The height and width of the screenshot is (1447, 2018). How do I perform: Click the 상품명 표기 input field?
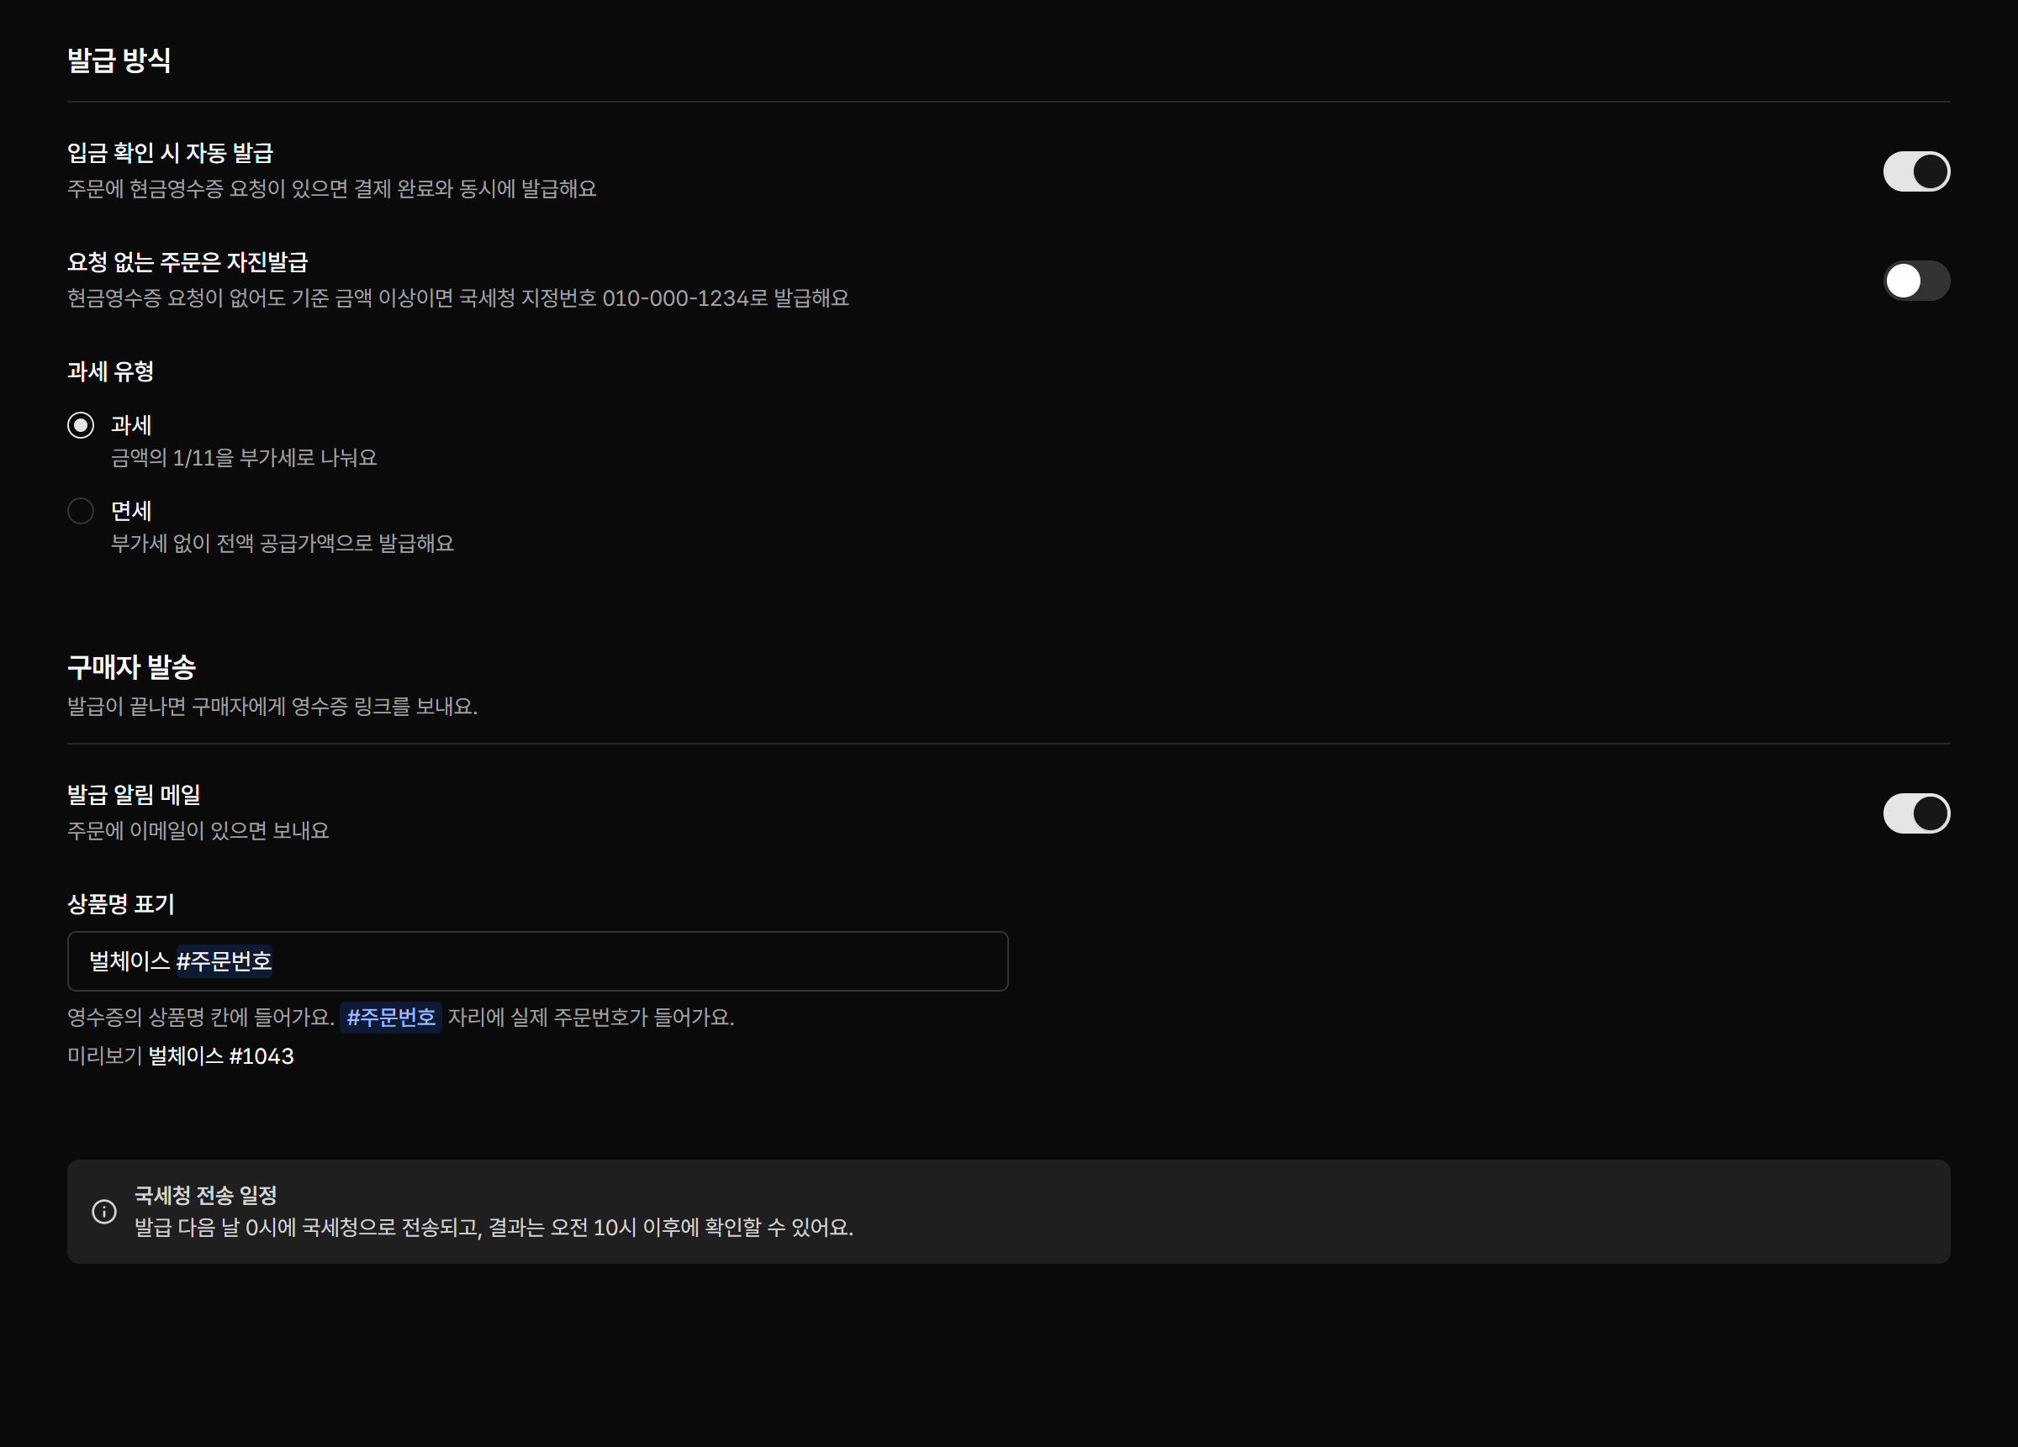(x=537, y=960)
